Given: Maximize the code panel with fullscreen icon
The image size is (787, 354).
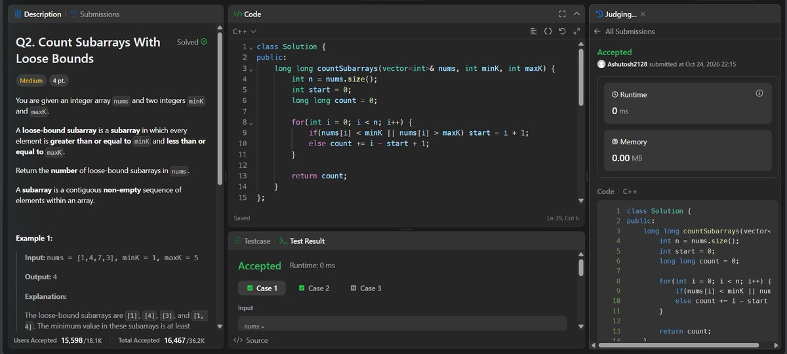Looking at the screenshot, I should click(562, 14).
